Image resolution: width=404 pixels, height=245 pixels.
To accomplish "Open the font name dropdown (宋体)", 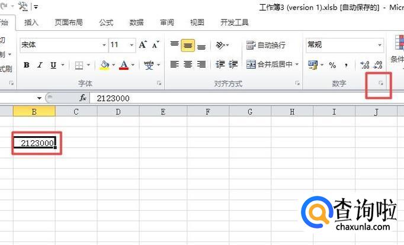I will click(x=104, y=45).
